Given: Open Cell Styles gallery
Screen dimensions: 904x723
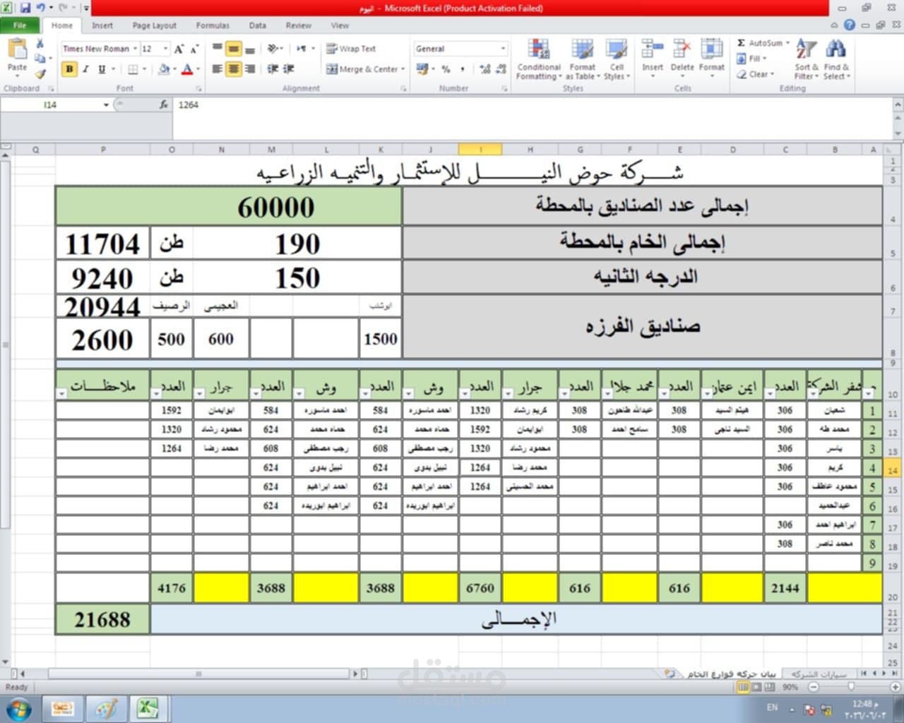Looking at the screenshot, I should pyautogui.click(x=616, y=59).
